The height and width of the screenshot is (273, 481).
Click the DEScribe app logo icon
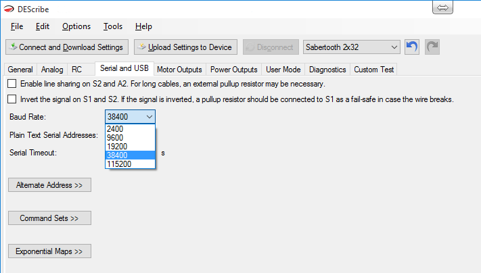9,9
